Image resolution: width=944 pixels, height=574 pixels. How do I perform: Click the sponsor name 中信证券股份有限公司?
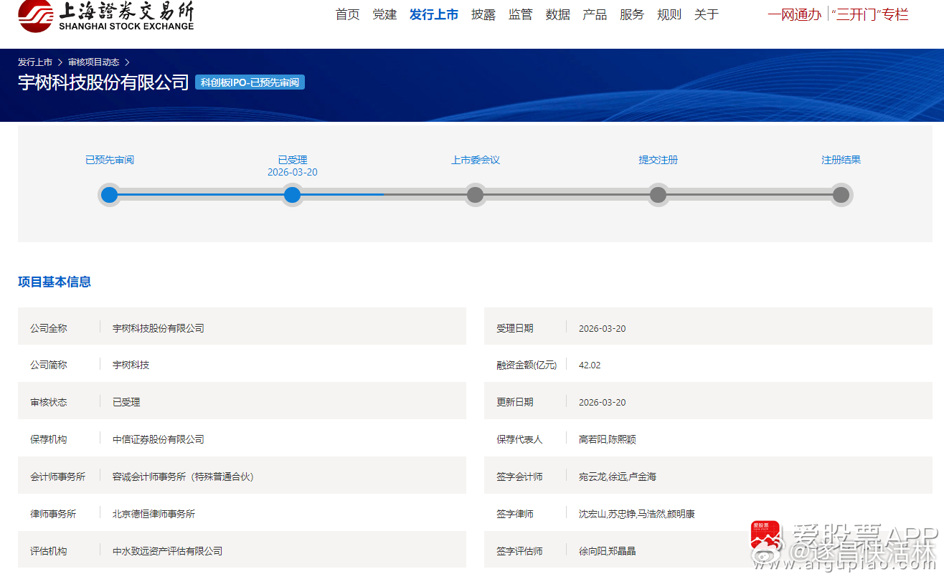[159, 439]
